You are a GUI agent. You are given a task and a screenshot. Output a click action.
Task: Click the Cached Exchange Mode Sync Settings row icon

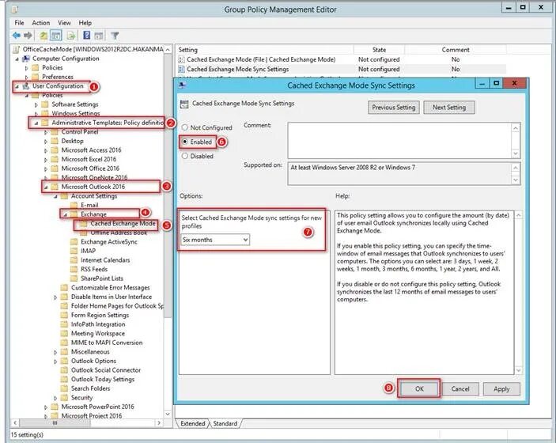181,69
